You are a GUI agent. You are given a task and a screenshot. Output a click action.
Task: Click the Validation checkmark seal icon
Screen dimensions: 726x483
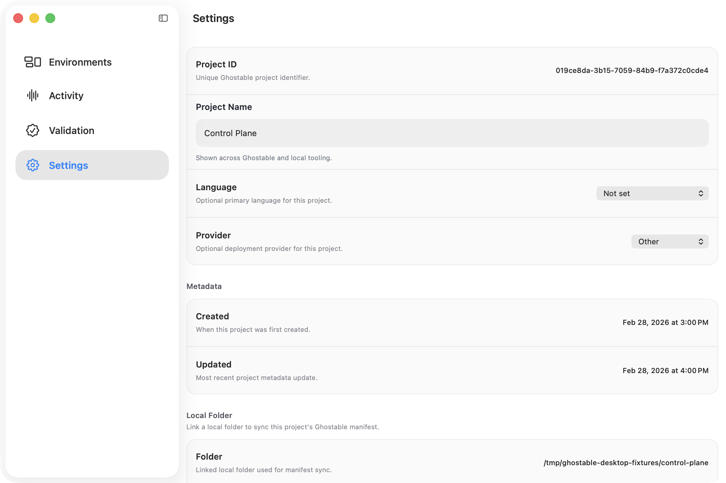pyautogui.click(x=33, y=131)
